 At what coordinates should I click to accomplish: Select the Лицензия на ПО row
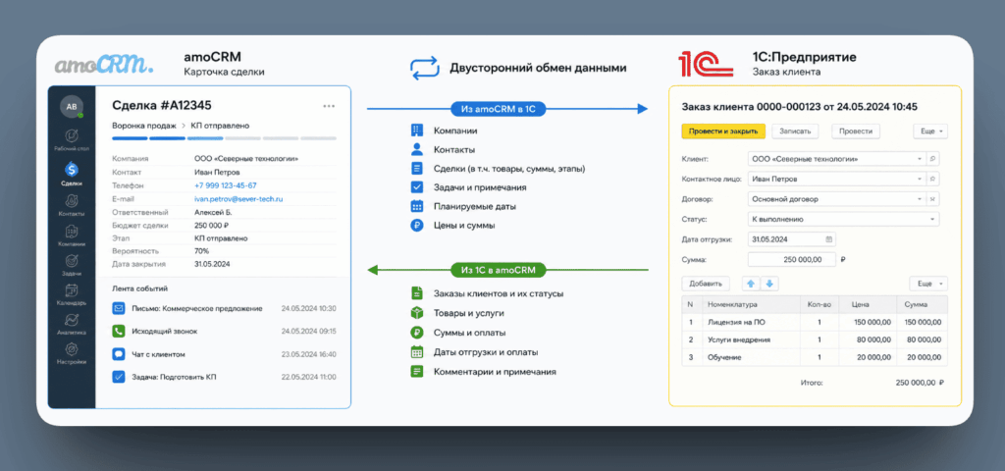814,322
